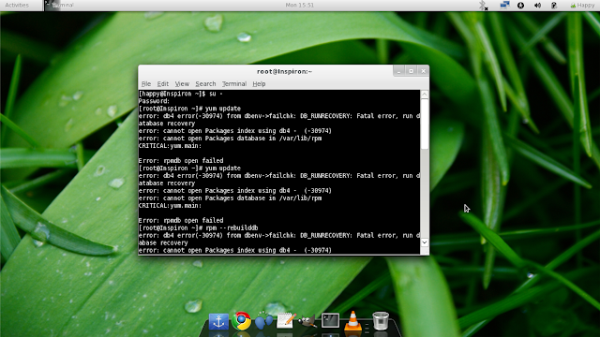Open the Search menu in terminal
The width and height of the screenshot is (600, 337).
pos(205,83)
